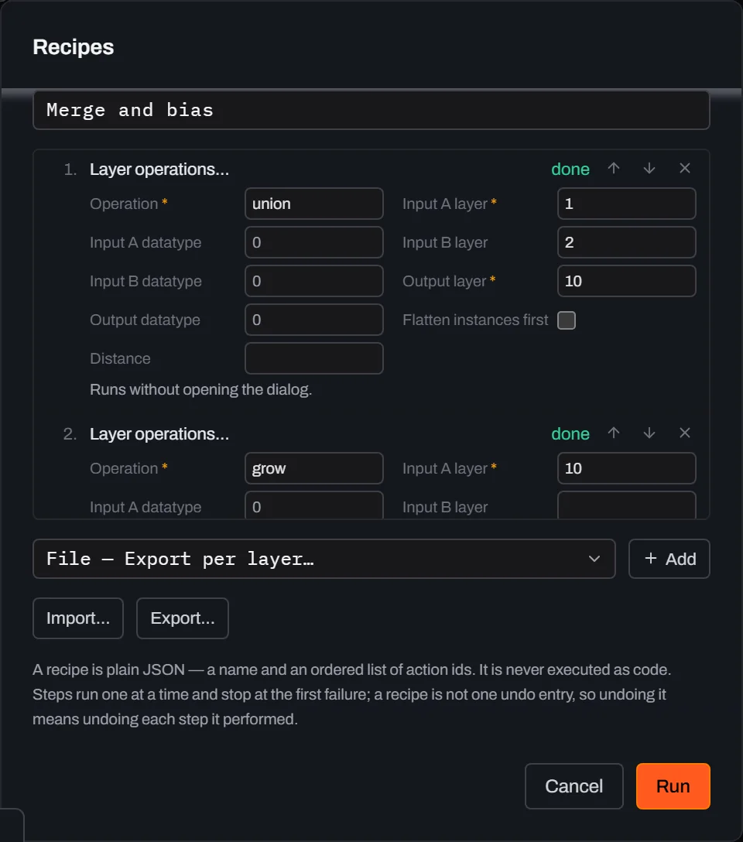Click step 2 Layer operations... title
Viewport: 743px width, 842px height.
(x=159, y=434)
